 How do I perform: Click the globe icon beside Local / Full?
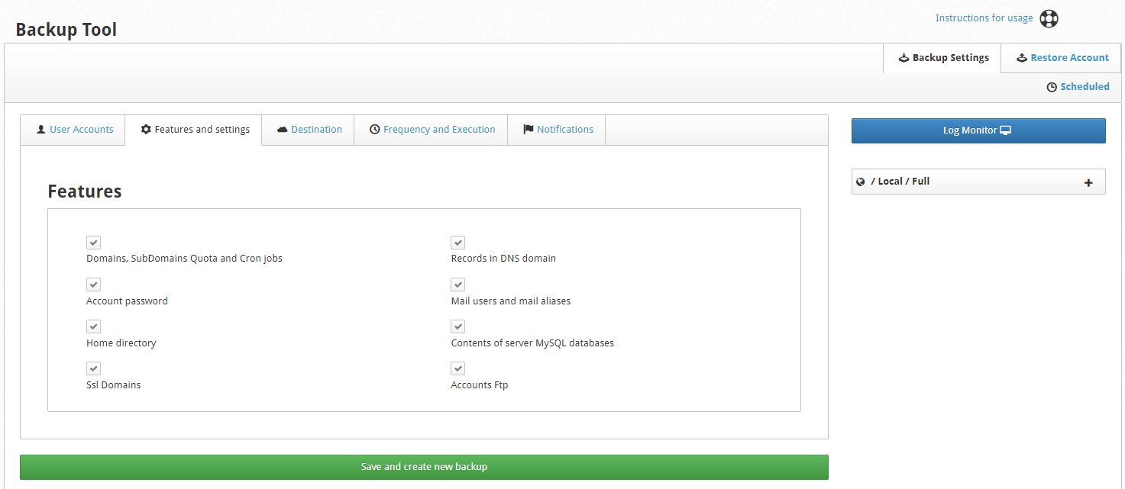coord(861,182)
